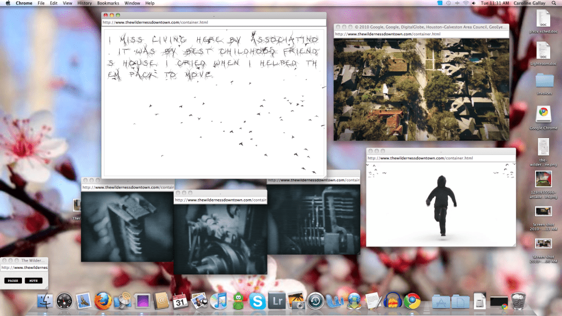The height and width of the screenshot is (316, 562).
Task: Click the Time Machine menu bar icon
Action: click(x=448, y=3)
